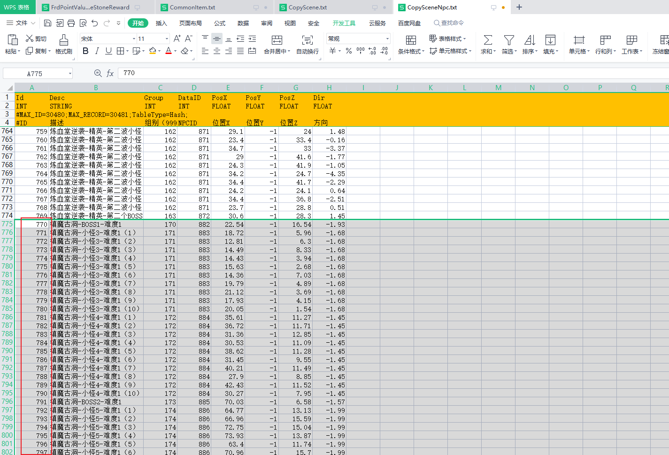Viewport: 669px width, 455px height.
Task: Decrease font size with A- icon
Action: (188, 39)
